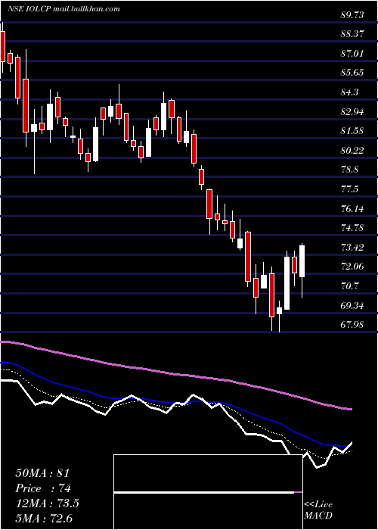Click the 70.7 price axis label
The width and height of the screenshot is (378, 530).
[x=350, y=286]
